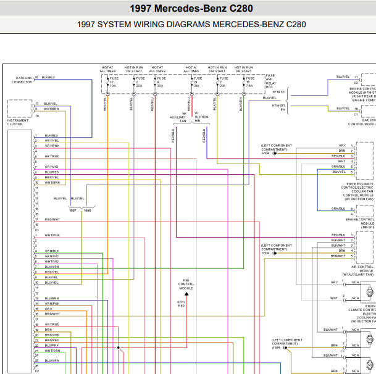This screenshot has height=374, width=376.
Task: Click the BRN label at connector pin 19
Action: (48, 330)
